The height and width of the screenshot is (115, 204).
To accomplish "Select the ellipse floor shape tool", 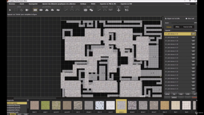I will (x=41, y=10).
